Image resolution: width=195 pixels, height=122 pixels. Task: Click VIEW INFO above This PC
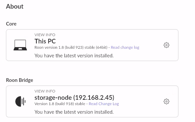tap(45, 35)
